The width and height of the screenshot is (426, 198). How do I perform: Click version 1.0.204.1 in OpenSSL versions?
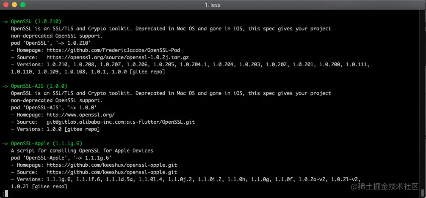coord(193,65)
